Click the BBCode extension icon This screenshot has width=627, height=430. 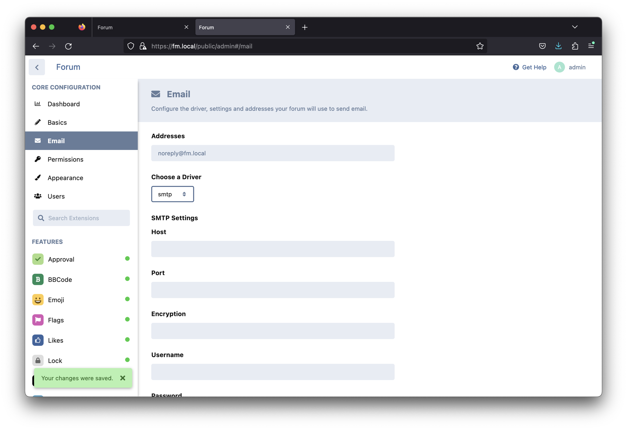pyautogui.click(x=38, y=279)
